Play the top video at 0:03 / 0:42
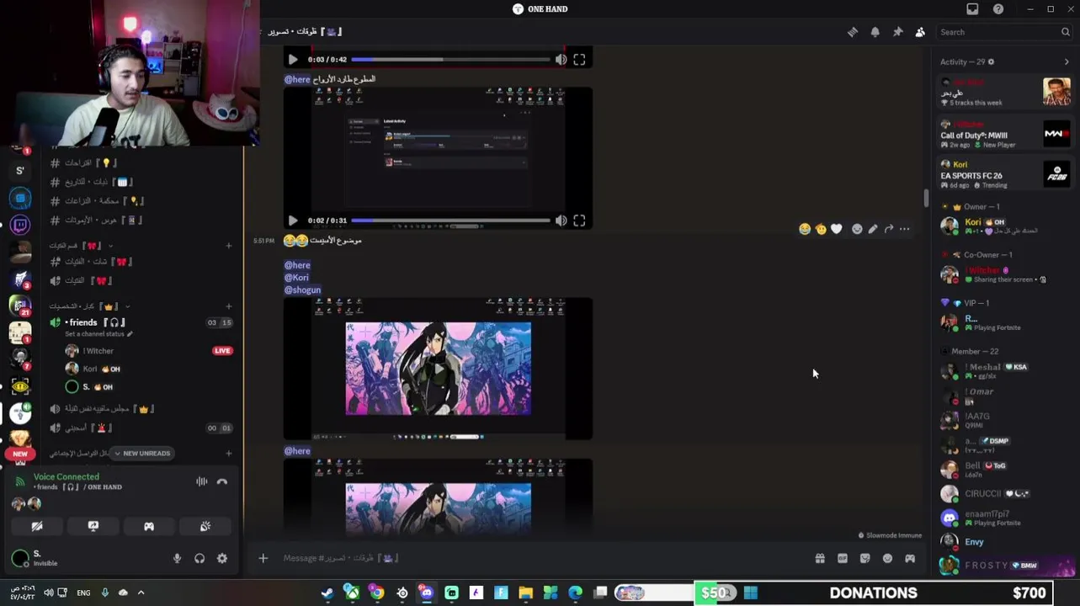Image resolution: width=1080 pixels, height=606 pixels. 292,60
